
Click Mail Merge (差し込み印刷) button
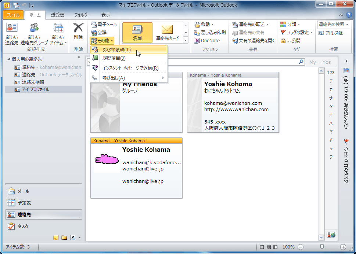point(210,32)
